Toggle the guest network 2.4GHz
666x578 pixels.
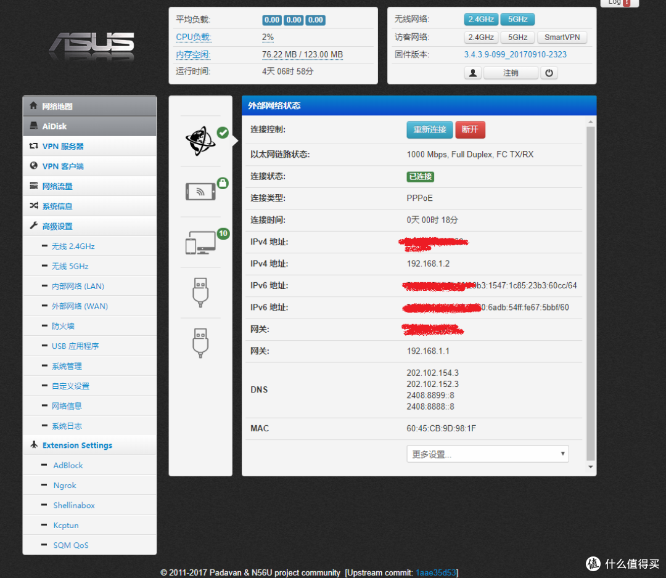pyautogui.click(x=481, y=38)
